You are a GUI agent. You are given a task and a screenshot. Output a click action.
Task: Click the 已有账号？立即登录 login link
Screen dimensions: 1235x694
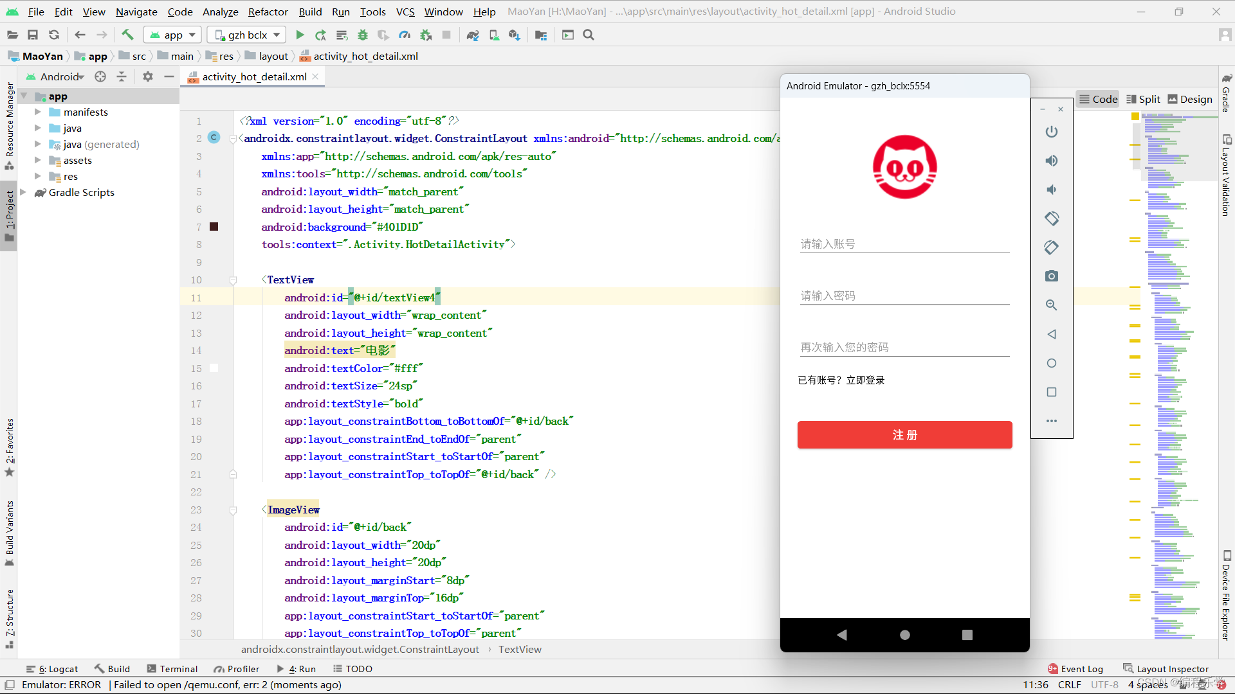coord(841,380)
